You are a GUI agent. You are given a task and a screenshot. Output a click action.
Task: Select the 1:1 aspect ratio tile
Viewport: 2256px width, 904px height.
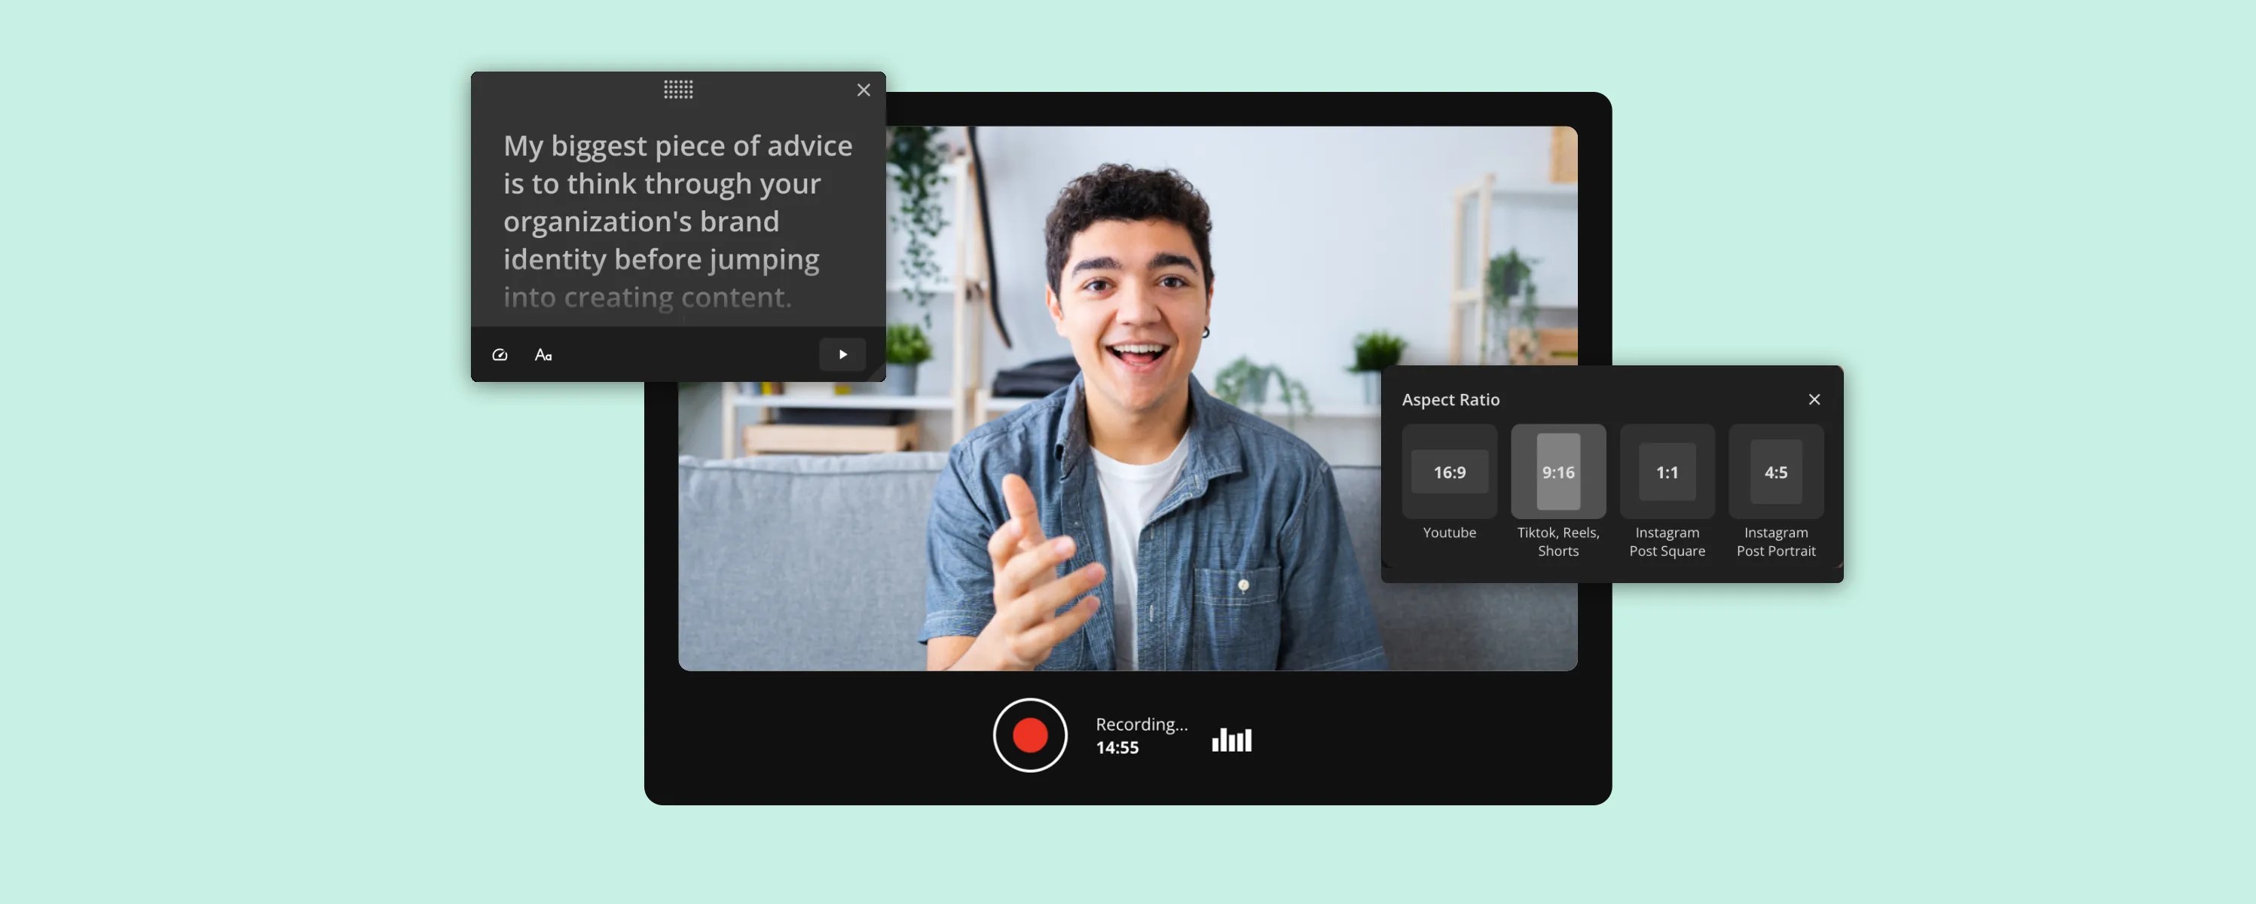[1666, 472]
